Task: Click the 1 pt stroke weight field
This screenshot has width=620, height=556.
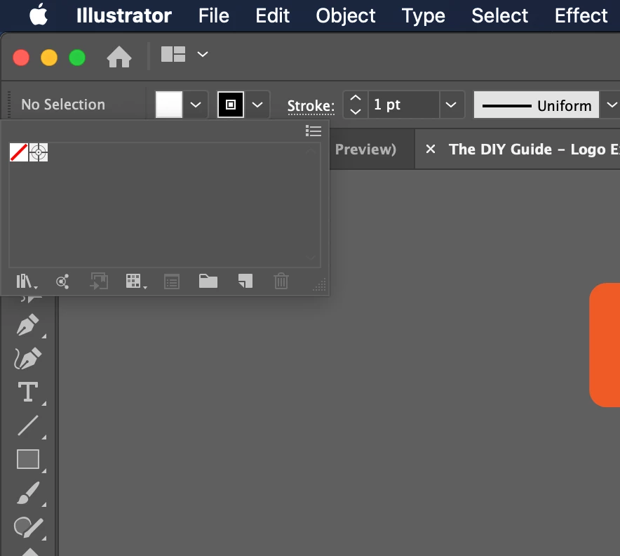Action: click(404, 105)
